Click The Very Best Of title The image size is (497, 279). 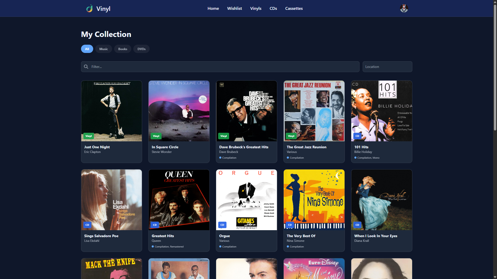tap(301, 236)
